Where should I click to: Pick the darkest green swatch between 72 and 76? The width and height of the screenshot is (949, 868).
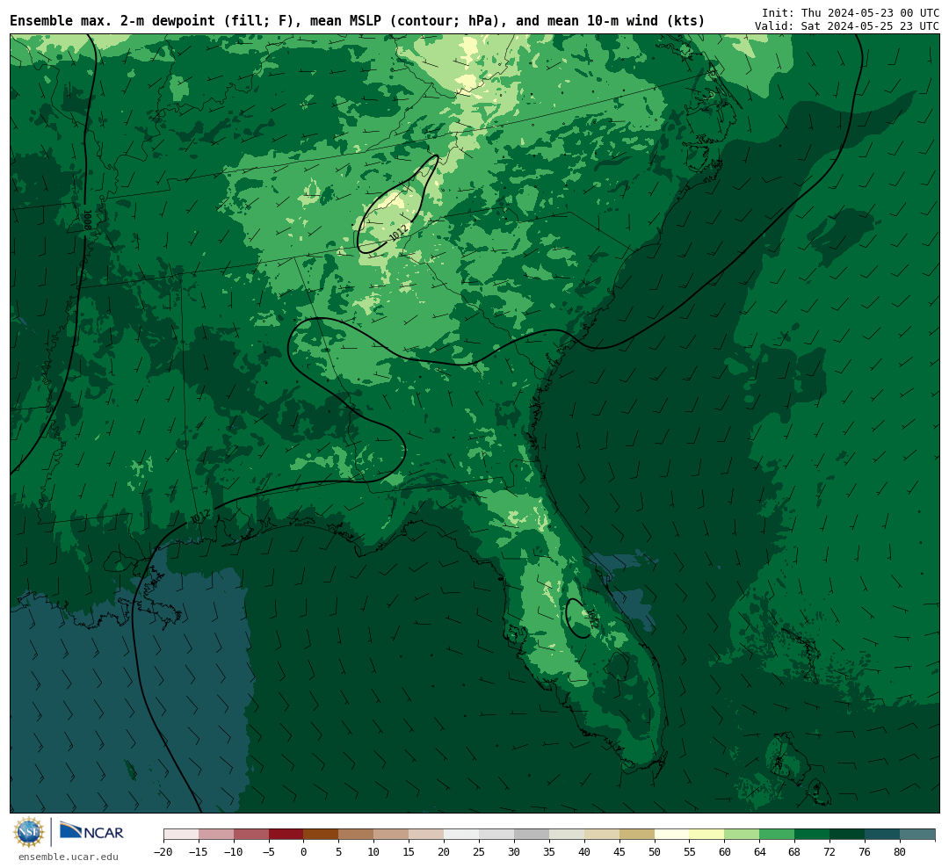(848, 835)
